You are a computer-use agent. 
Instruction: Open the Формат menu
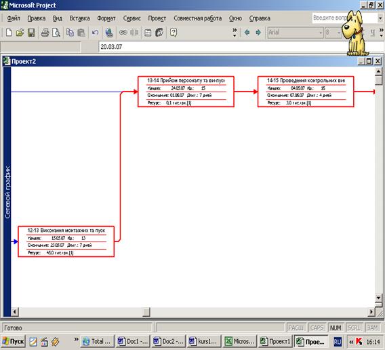click(106, 18)
